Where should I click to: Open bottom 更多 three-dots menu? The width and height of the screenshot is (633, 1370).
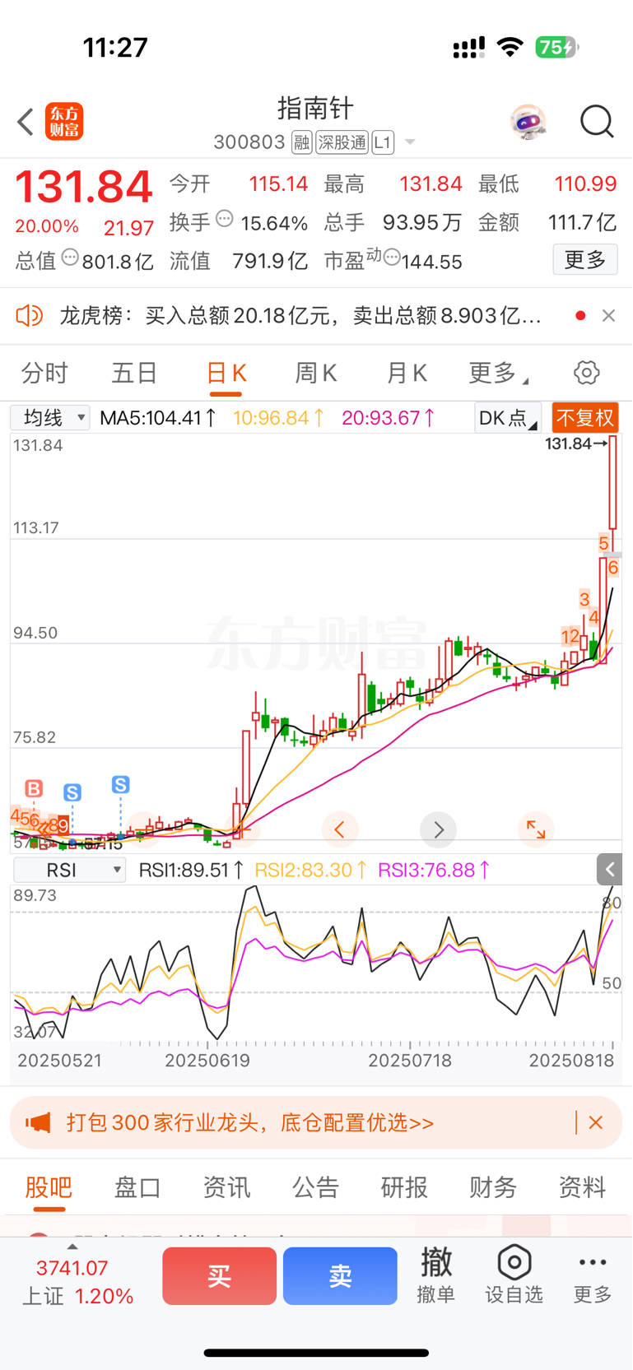[593, 1276]
